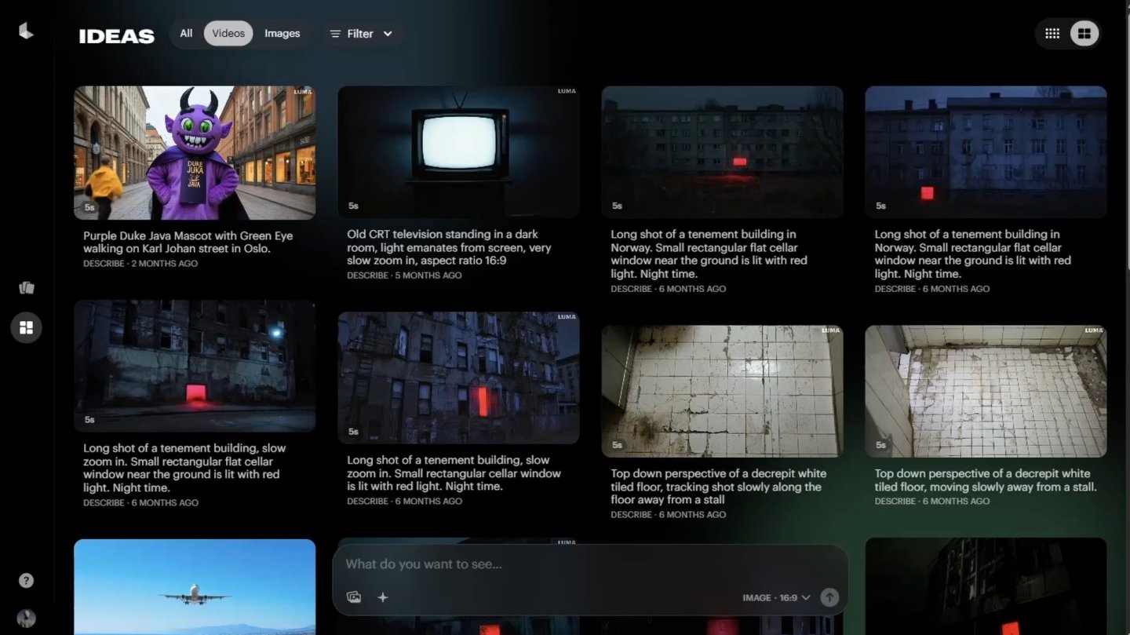Select the Videos tab
Image resolution: width=1130 pixels, height=635 pixels.
click(228, 34)
